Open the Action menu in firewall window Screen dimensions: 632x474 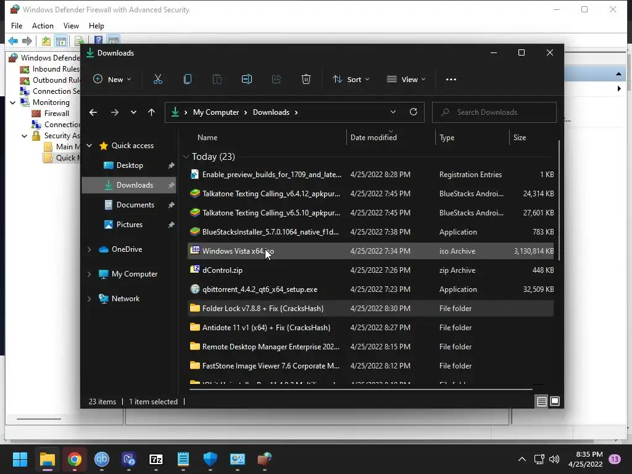coord(43,26)
